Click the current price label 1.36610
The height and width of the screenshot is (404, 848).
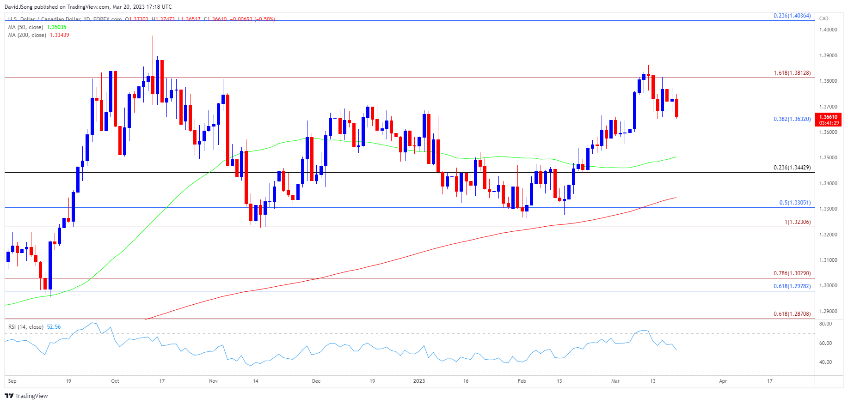tap(828, 117)
